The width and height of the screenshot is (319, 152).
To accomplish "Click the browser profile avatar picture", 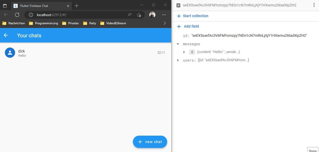I will 152,15.
